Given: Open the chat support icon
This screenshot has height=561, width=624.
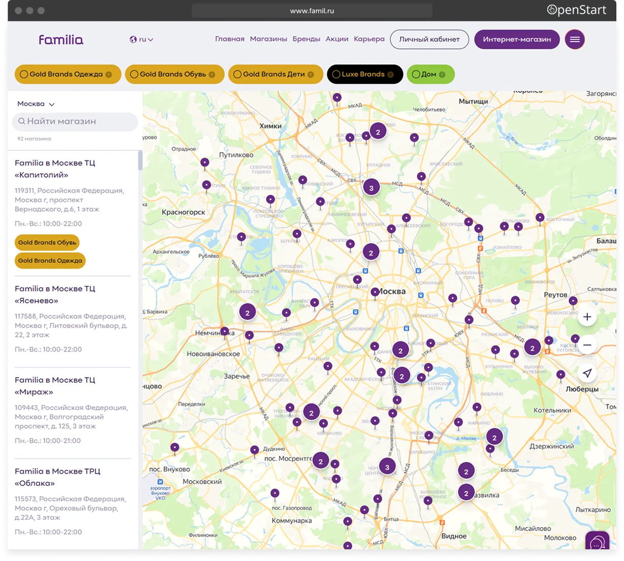Looking at the screenshot, I should pos(597,542).
